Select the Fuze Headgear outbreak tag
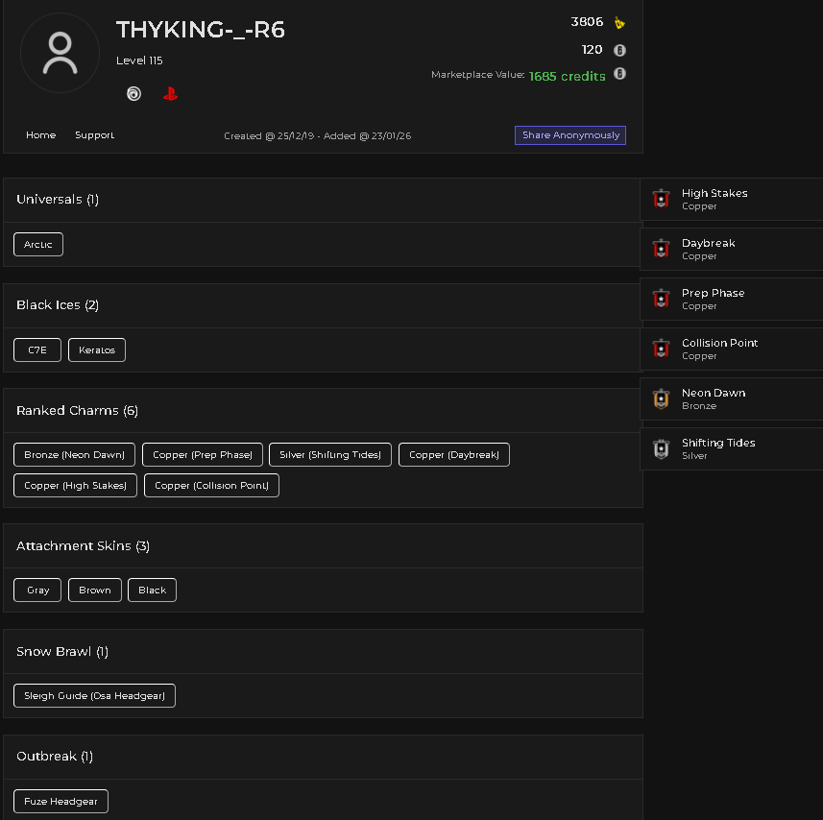 tap(61, 801)
